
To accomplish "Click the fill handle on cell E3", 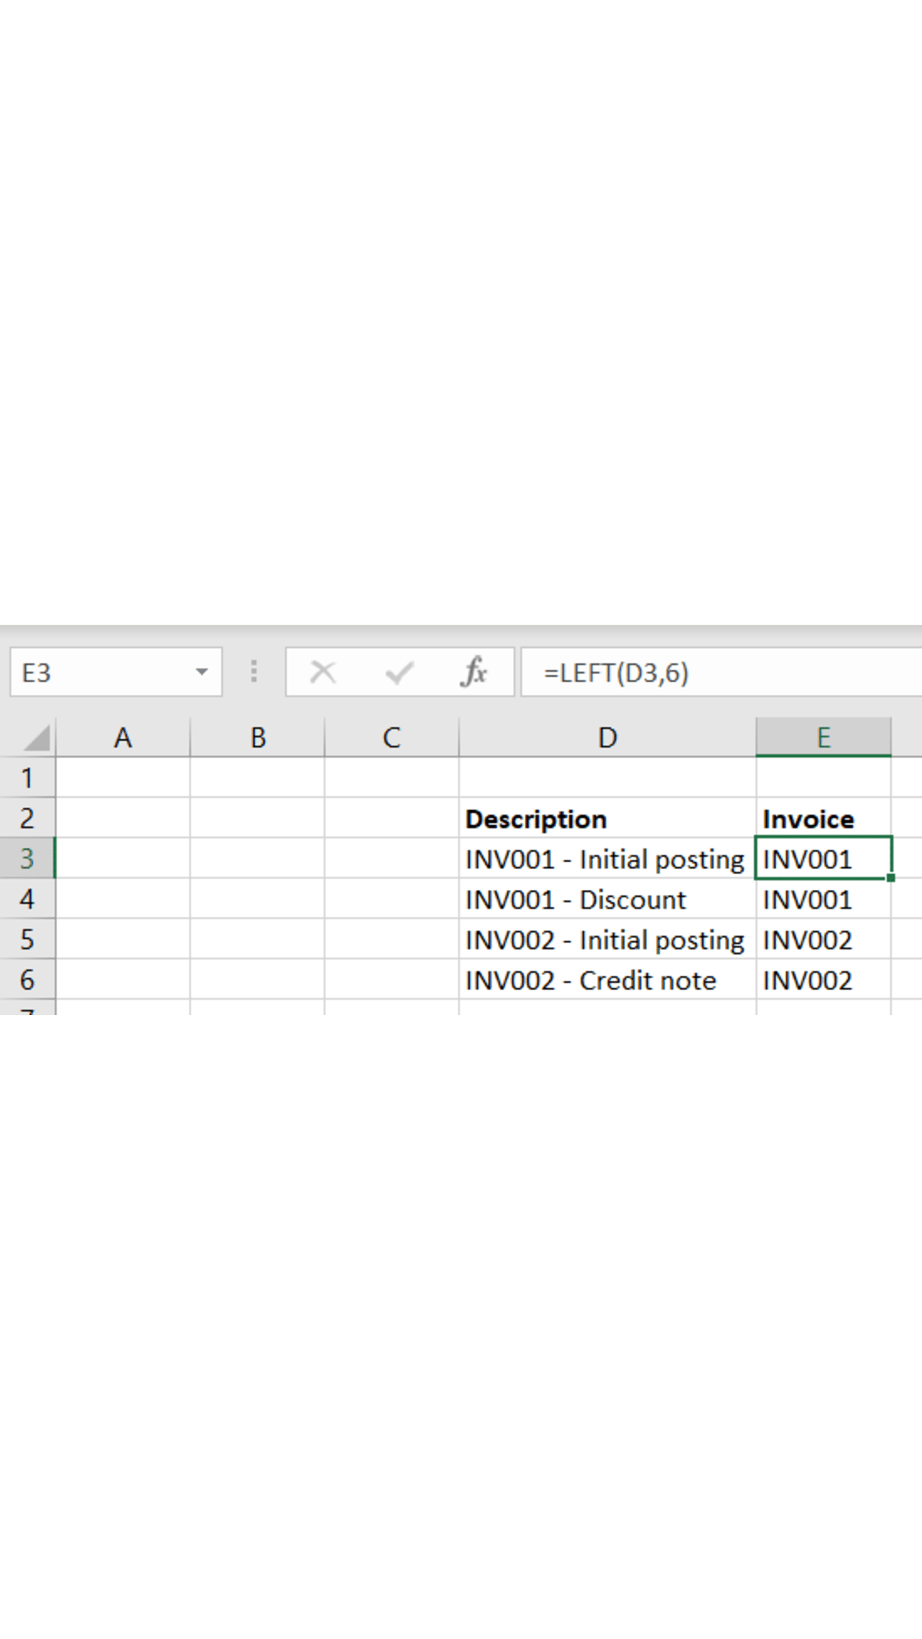I will [890, 878].
